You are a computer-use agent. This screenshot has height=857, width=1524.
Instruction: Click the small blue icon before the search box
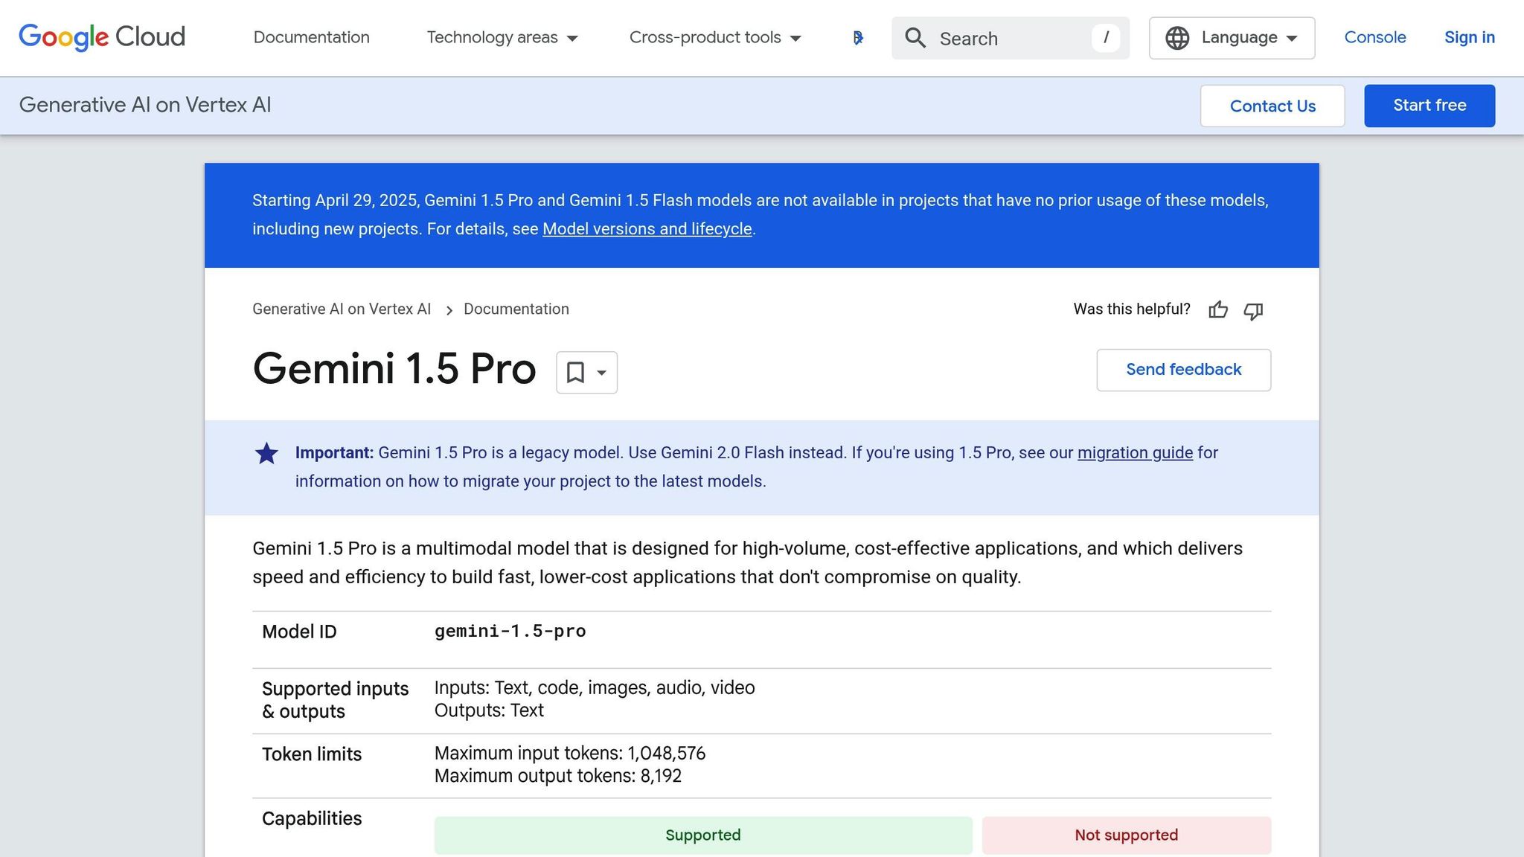point(858,38)
